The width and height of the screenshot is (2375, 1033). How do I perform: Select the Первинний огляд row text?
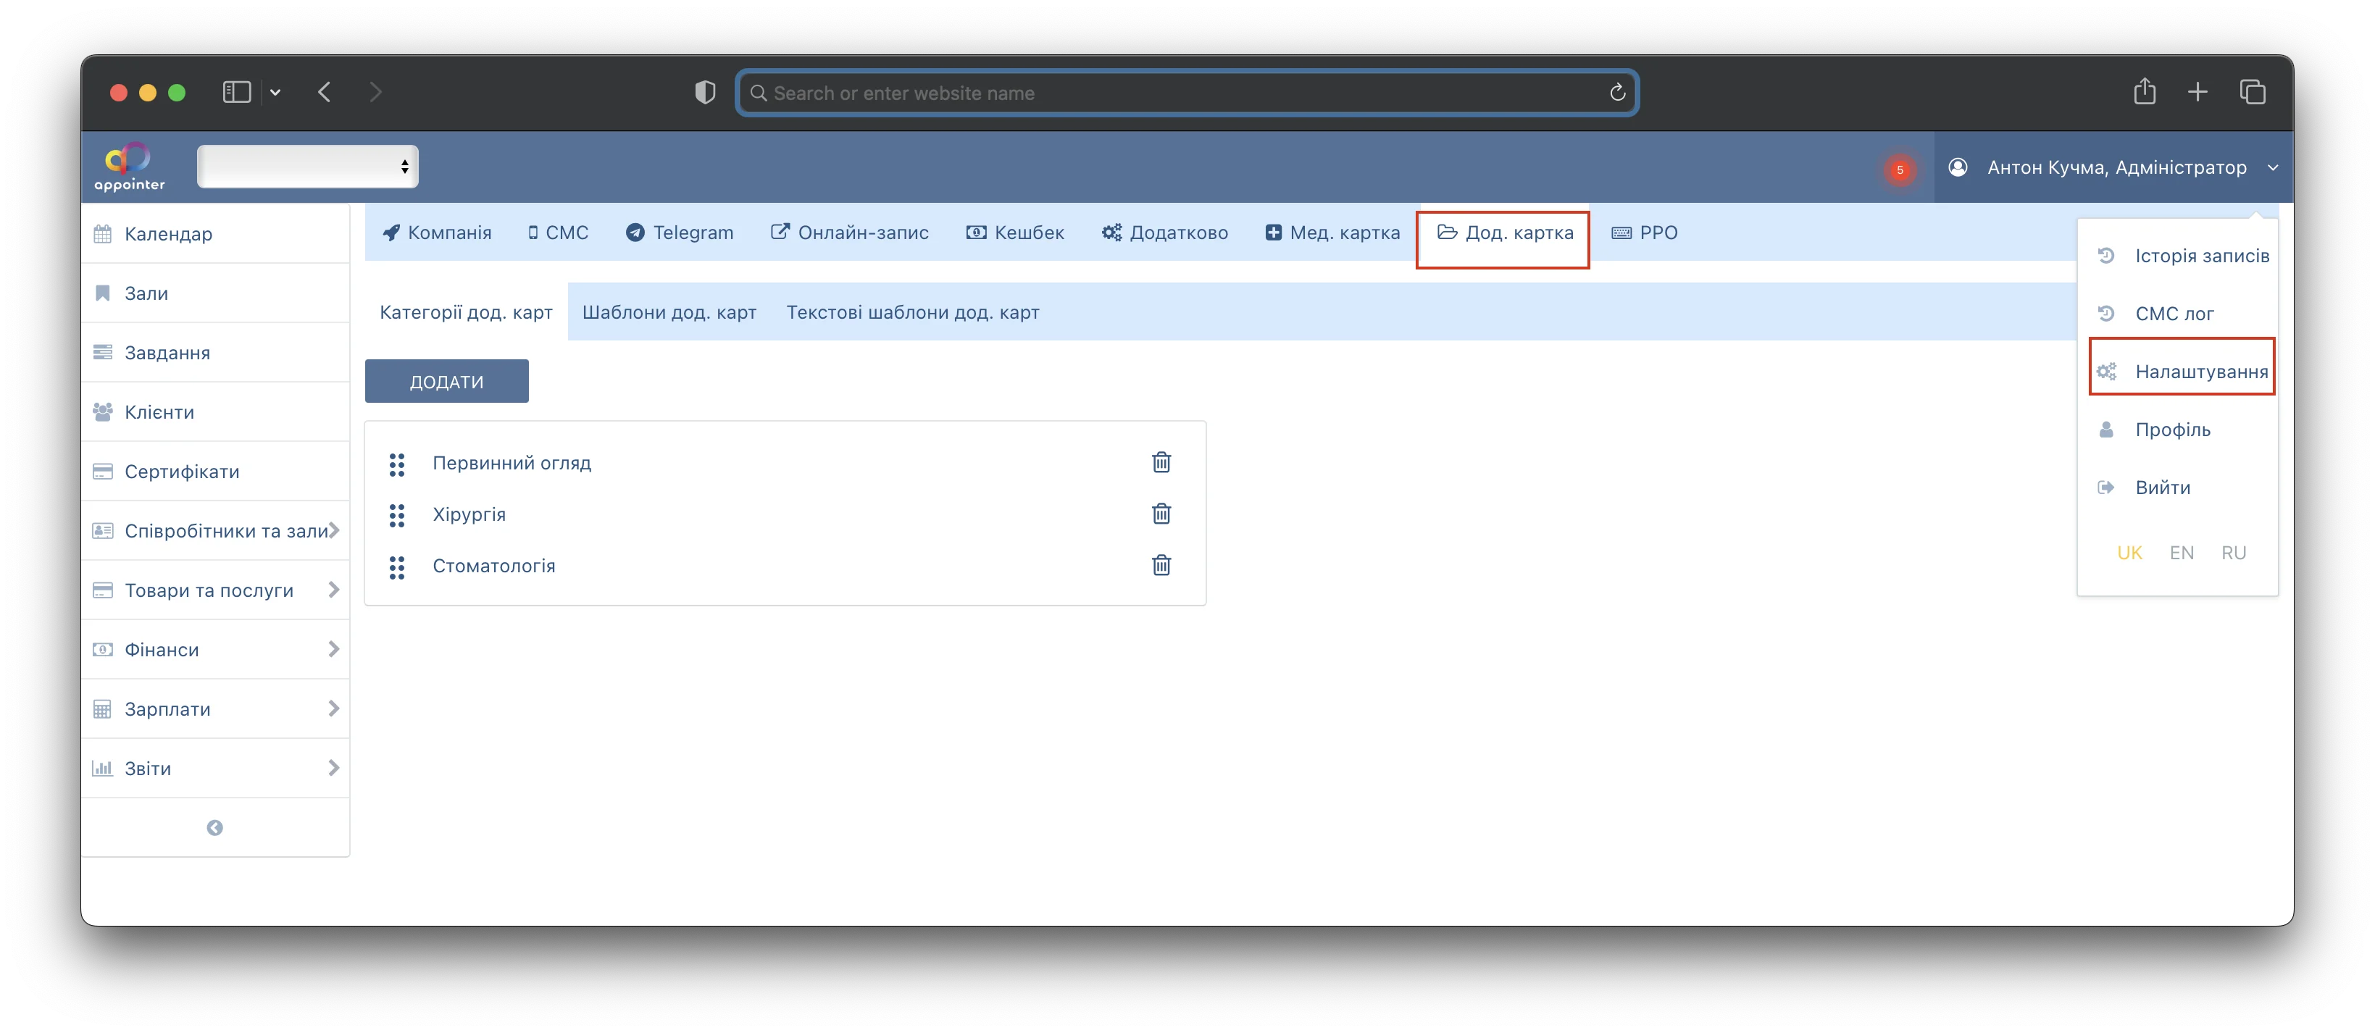point(512,463)
